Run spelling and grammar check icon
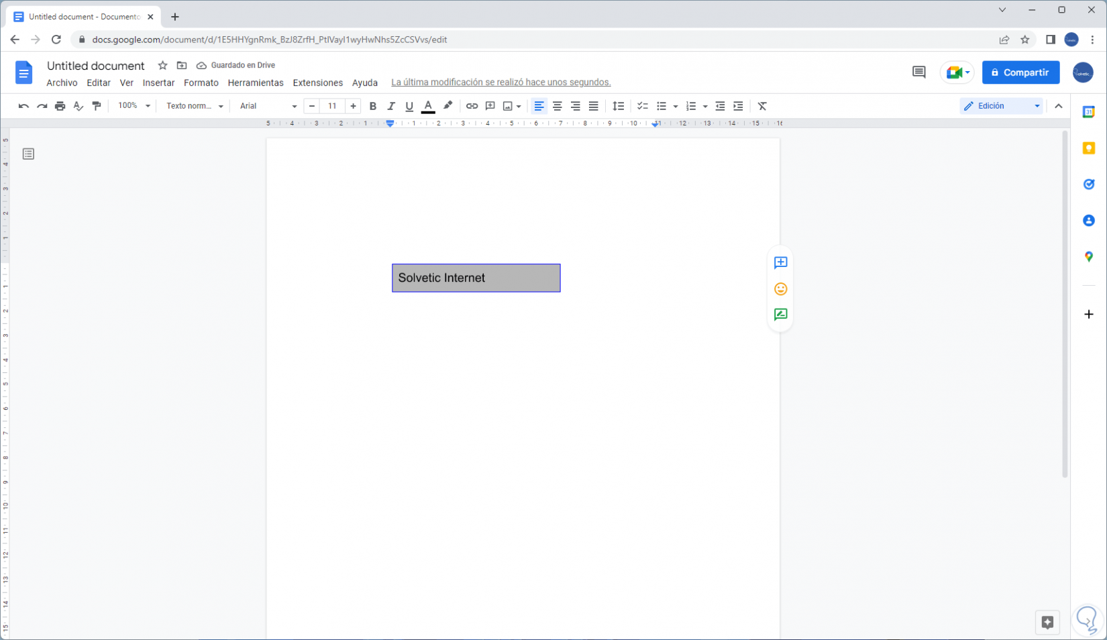The image size is (1107, 640). (x=78, y=106)
